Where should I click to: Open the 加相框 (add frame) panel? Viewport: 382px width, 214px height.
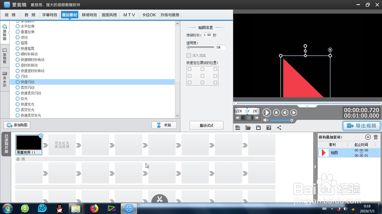[4, 55]
